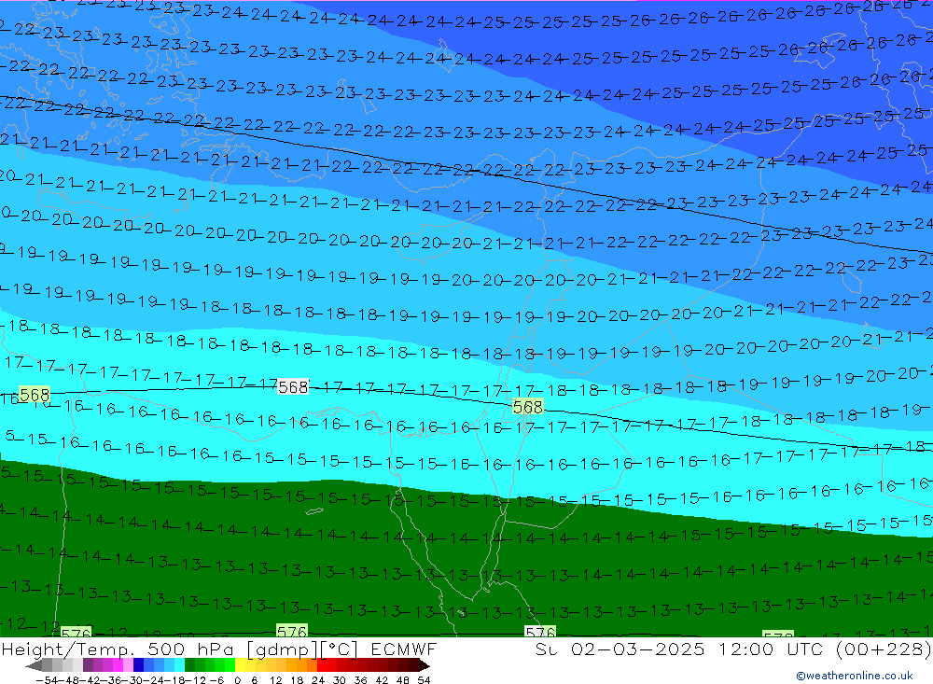The height and width of the screenshot is (684, 933).
Task: Click the '0' legend scale value
Action: pos(237,680)
